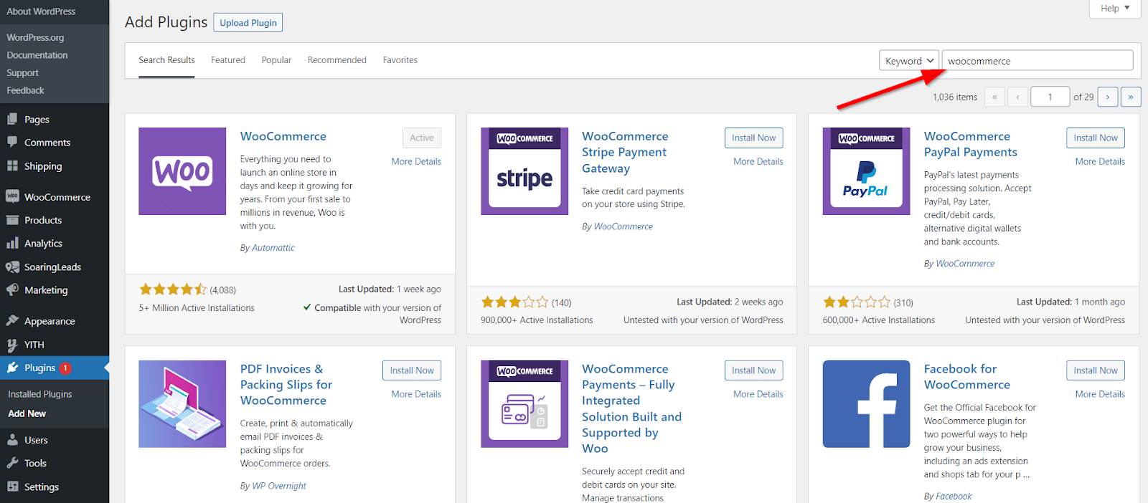Expand the Help dropdown panel
This screenshot has width=1148, height=503.
click(x=1115, y=9)
